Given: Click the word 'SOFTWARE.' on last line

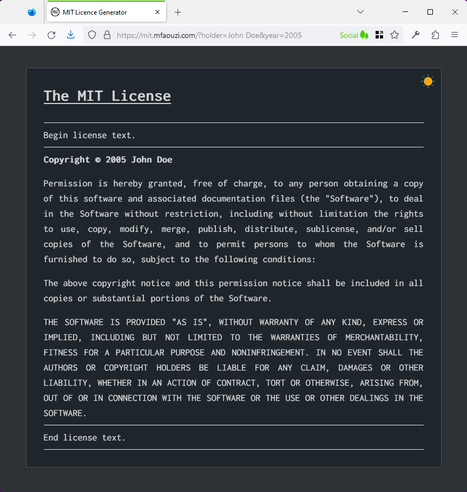Looking at the screenshot, I should coord(65,413).
